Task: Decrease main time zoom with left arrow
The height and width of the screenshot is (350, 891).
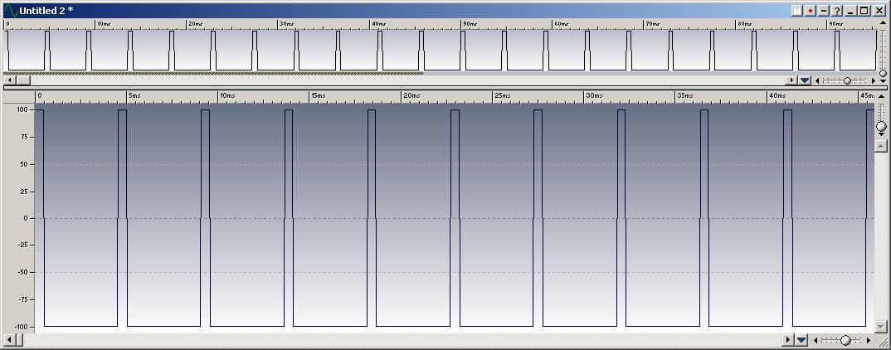Action: click(x=816, y=340)
